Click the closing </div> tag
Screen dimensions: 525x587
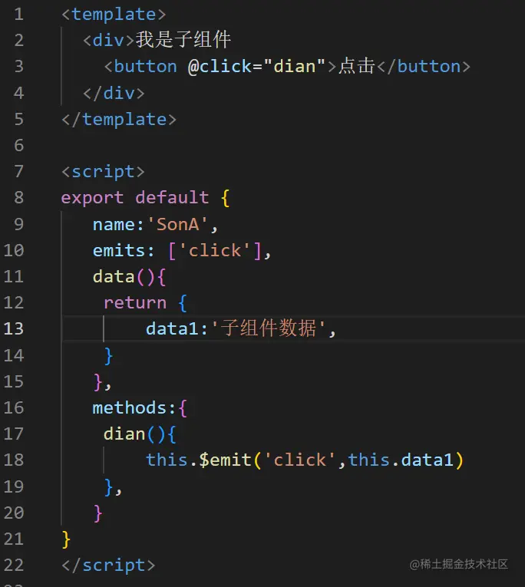[x=114, y=93]
